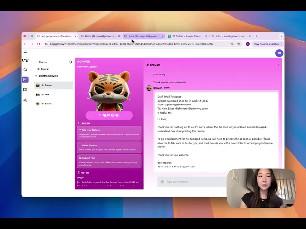Open Chrome profile avatar icon

(248, 44)
